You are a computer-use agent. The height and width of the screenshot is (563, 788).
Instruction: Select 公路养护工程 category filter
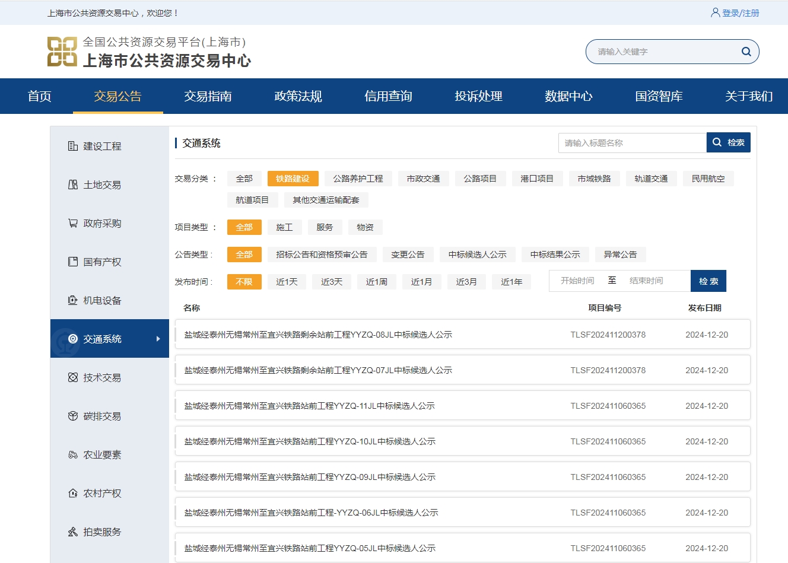click(x=358, y=179)
